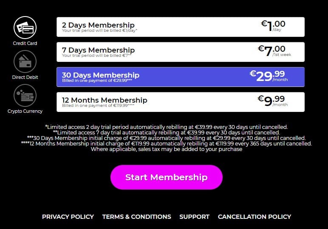The width and height of the screenshot is (328, 229).
Task: Click the €9.99 per month price
Action: [272, 101]
